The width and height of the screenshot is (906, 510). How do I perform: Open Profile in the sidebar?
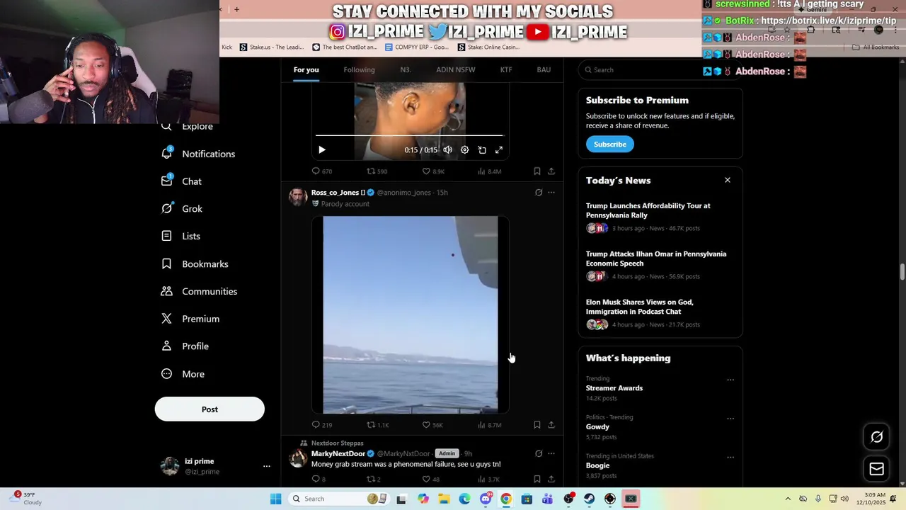click(x=185, y=346)
